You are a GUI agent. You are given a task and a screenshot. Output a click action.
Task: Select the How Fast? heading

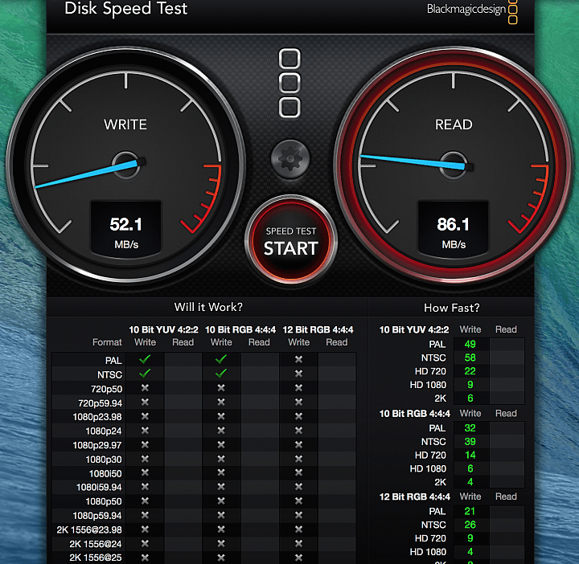[x=452, y=308]
